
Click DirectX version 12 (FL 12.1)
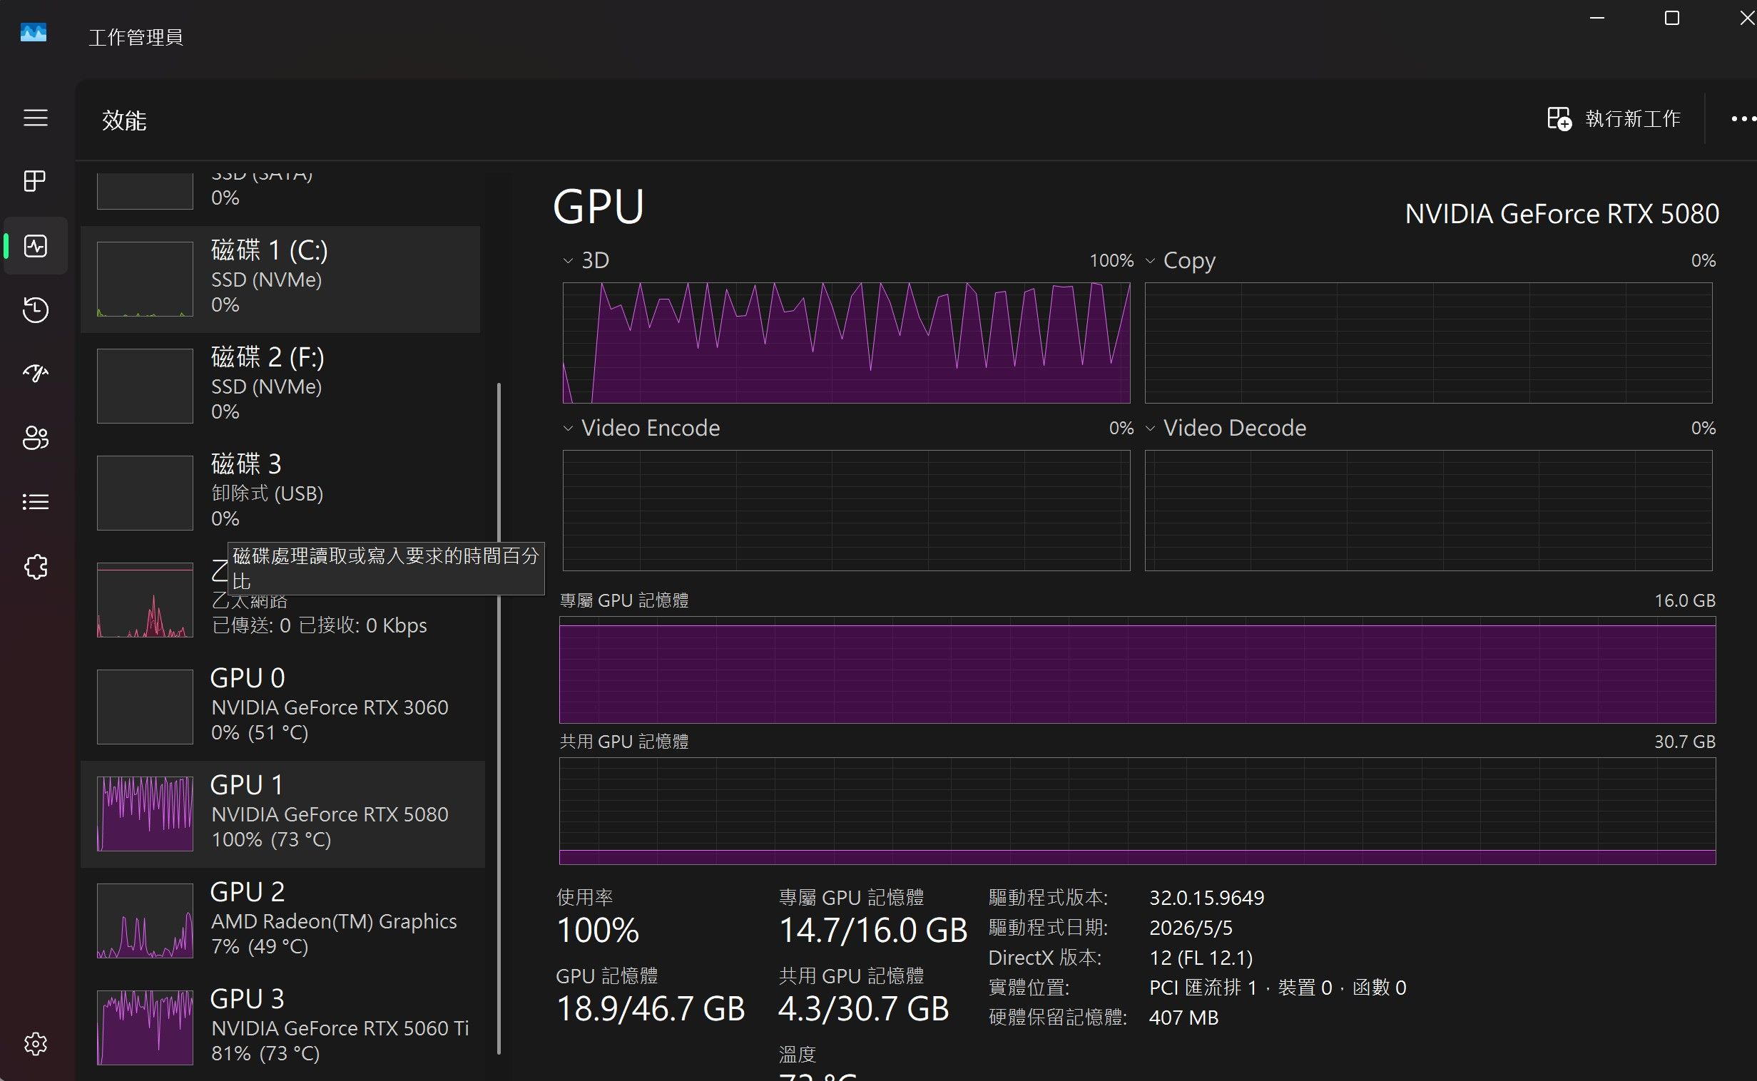click(1201, 958)
